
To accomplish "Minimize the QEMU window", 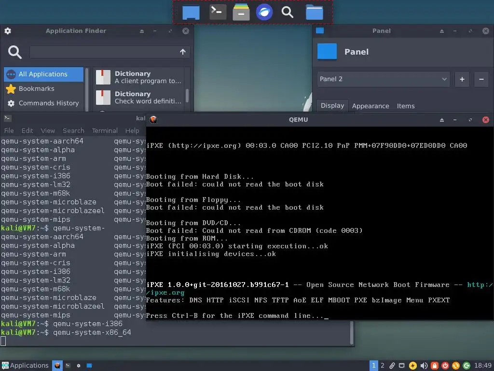I will point(455,120).
